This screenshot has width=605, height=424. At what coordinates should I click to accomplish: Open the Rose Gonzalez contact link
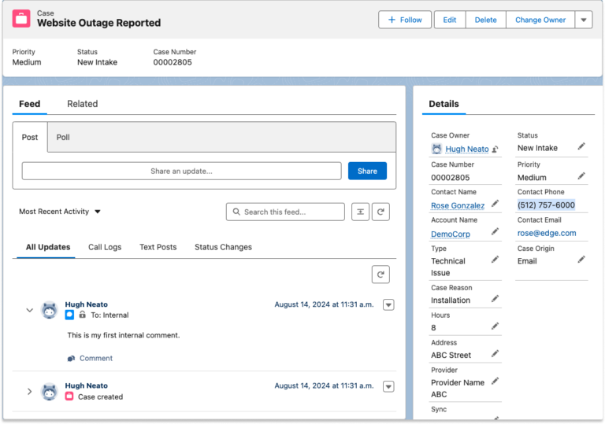coord(458,205)
